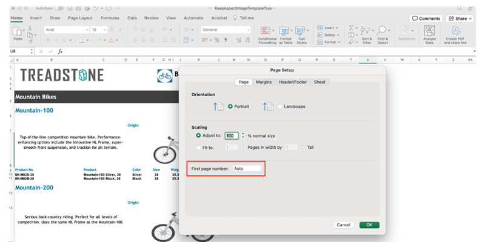Click the Redo icon in title bar

pyautogui.click(x=109, y=8)
